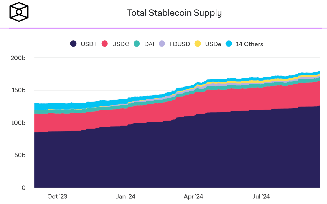Toggle the USDe yellow legend dot
This screenshot has width=327, height=204.
click(198, 44)
